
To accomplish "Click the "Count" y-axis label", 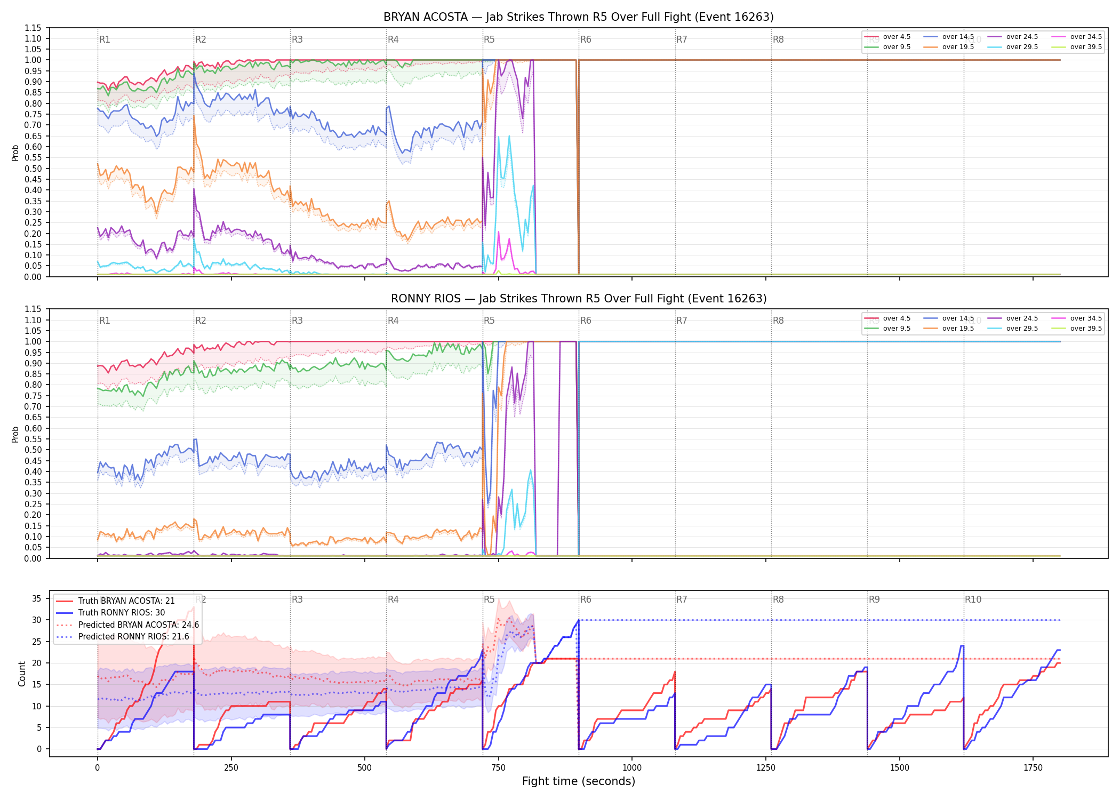I will pos(22,674).
